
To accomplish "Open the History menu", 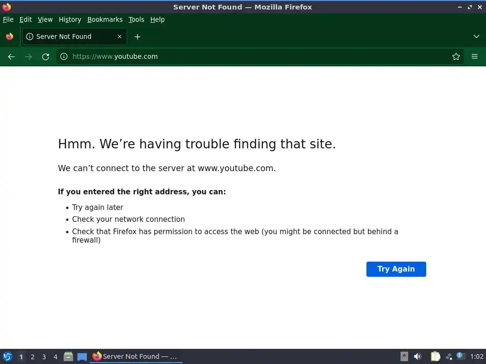I will (70, 19).
